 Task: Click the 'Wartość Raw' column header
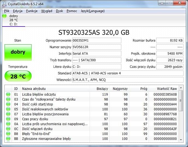click(164, 89)
